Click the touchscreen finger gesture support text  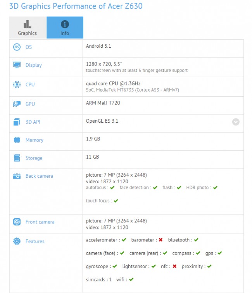coord(136,71)
